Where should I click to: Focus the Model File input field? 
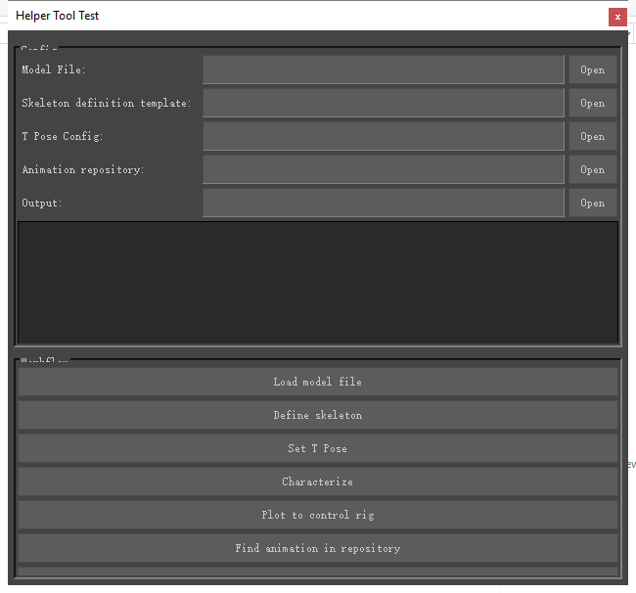point(383,70)
